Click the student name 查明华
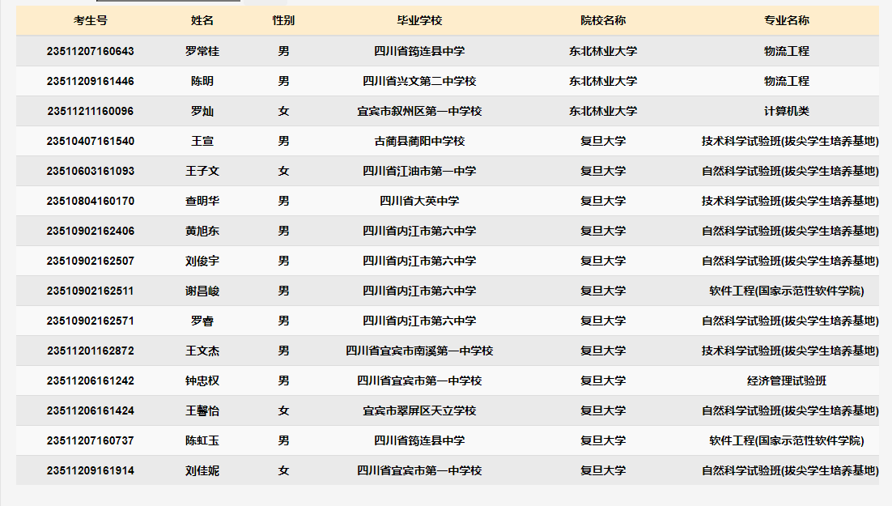 (x=202, y=201)
